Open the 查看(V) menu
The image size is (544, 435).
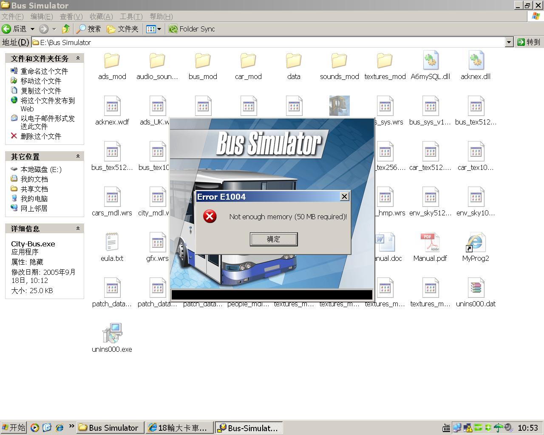point(71,17)
